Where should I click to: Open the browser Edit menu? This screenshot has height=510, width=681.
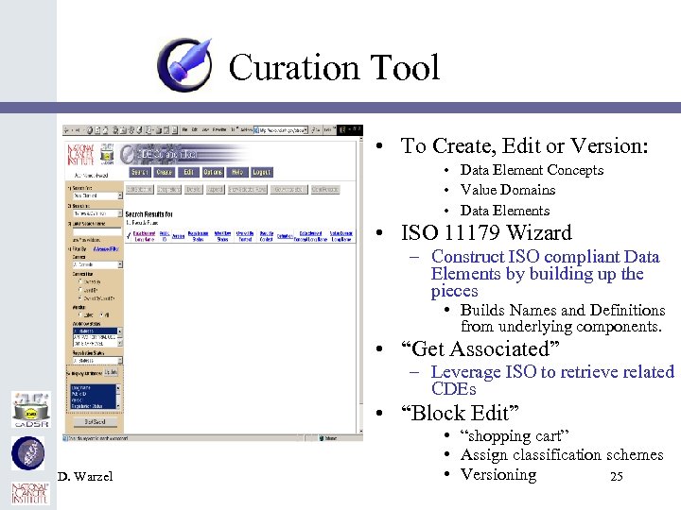195,129
